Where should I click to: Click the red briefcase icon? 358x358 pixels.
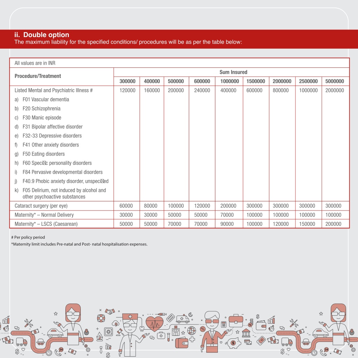[236, 321]
